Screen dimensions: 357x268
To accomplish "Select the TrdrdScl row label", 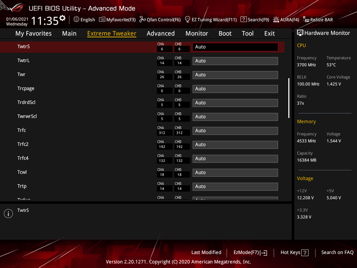I will (x=26, y=102).
